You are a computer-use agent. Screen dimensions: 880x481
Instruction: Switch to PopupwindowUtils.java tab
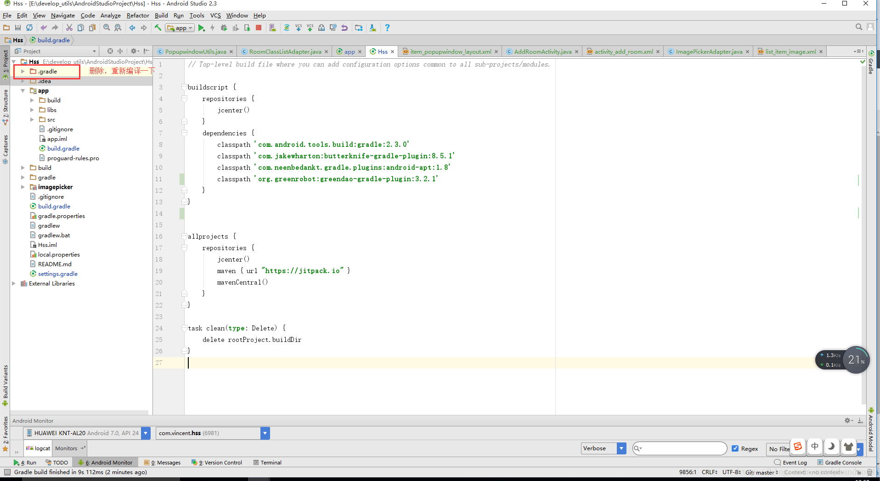pyautogui.click(x=195, y=51)
